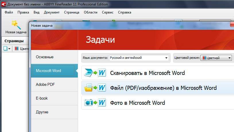The height and width of the screenshot is (132, 234).
Task: Select the Adobe PDF tab
Action: pos(45,84)
